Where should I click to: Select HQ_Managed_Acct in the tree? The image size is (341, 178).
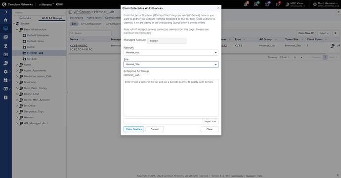[x=36, y=123]
